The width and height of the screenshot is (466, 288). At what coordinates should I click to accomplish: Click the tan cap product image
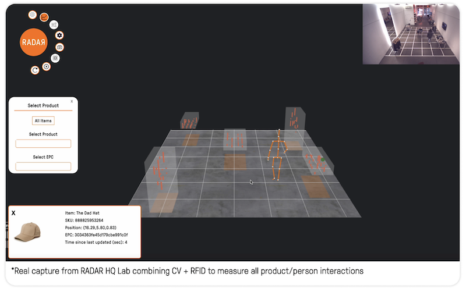coord(27,232)
